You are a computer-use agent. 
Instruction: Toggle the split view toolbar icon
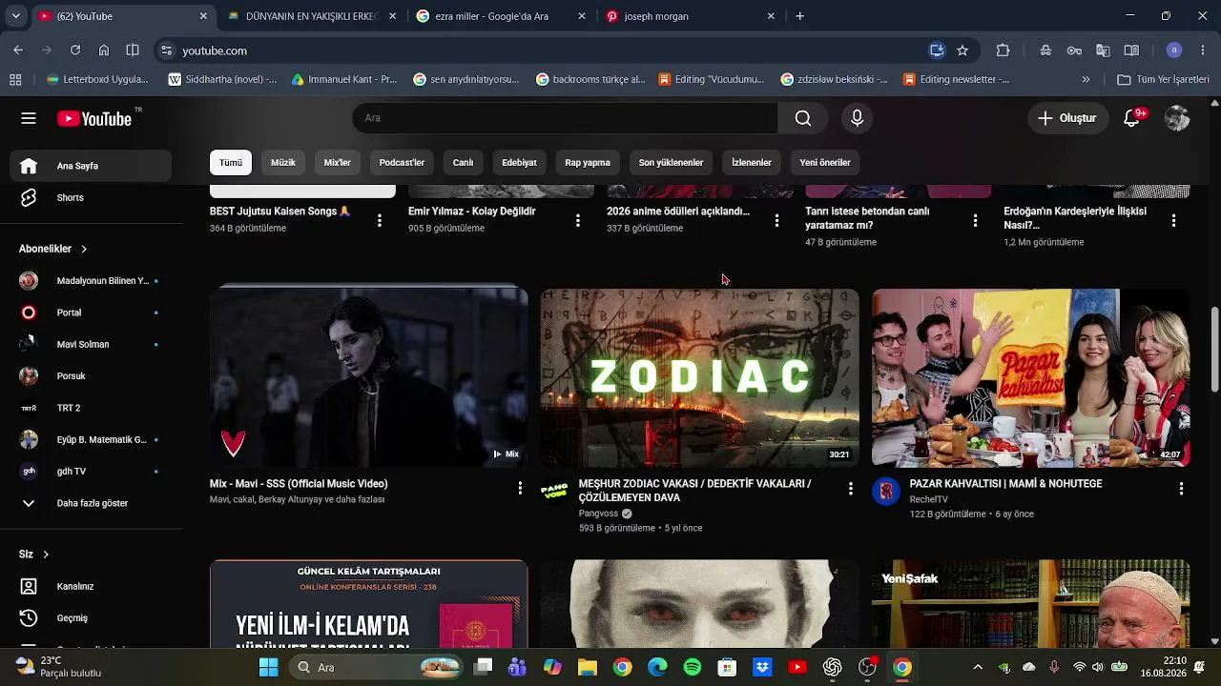coord(133,50)
